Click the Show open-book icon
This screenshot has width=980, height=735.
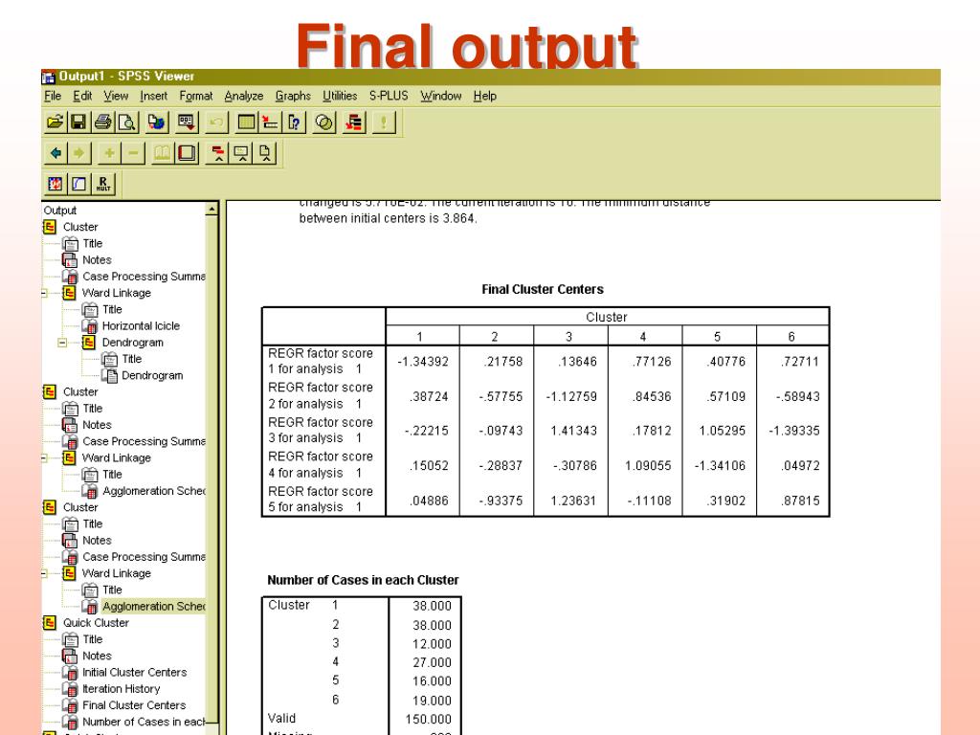(163, 153)
